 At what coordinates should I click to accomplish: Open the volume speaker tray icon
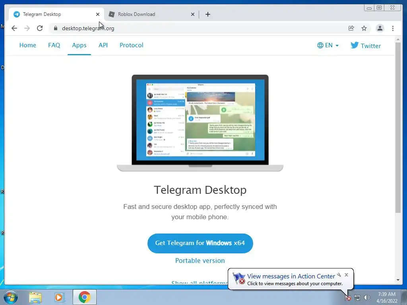point(367,298)
